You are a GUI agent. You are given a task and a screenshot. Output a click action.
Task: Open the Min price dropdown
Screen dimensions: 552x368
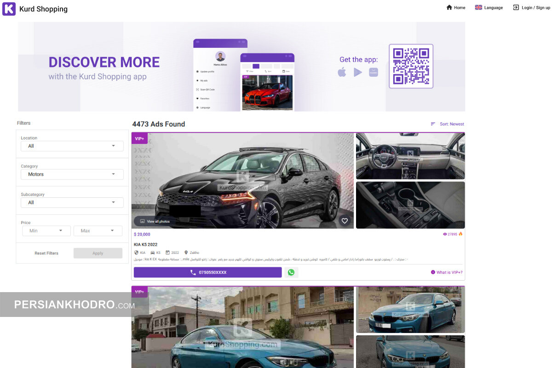point(46,231)
